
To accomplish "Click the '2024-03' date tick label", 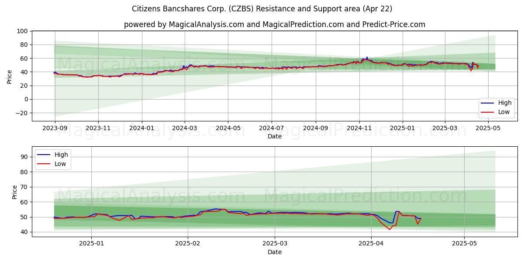I will (185, 128).
